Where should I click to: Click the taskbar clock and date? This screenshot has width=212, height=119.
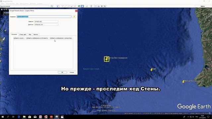tap(202, 117)
